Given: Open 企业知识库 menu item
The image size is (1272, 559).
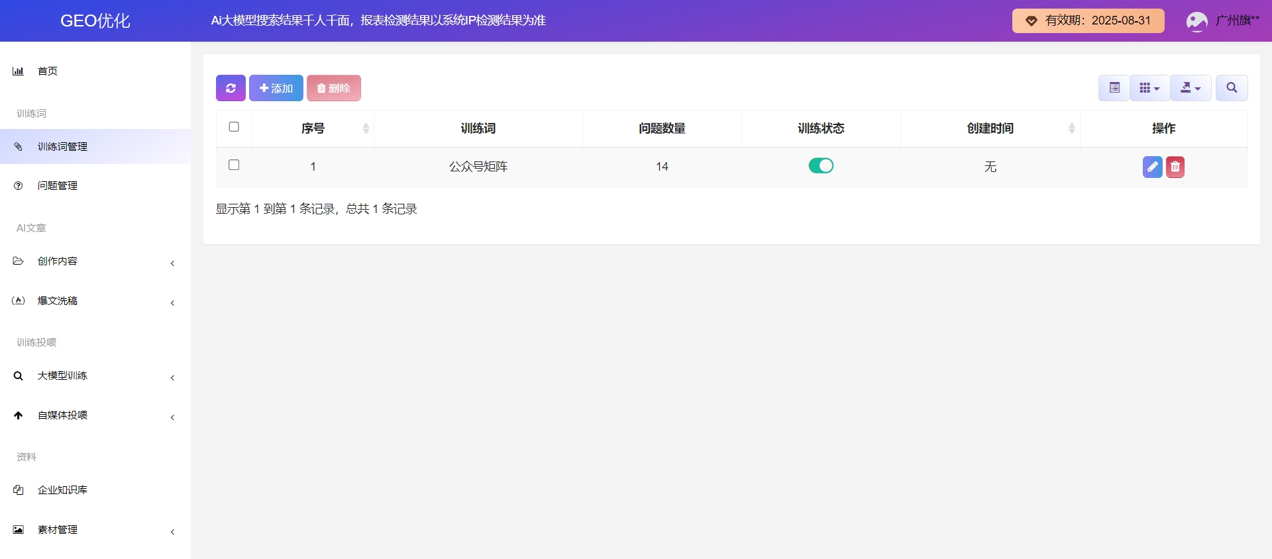Looking at the screenshot, I should point(95,490).
